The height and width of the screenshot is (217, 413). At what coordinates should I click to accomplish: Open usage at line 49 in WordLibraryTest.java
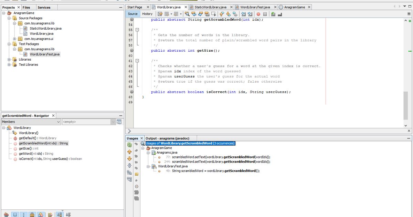point(215,170)
